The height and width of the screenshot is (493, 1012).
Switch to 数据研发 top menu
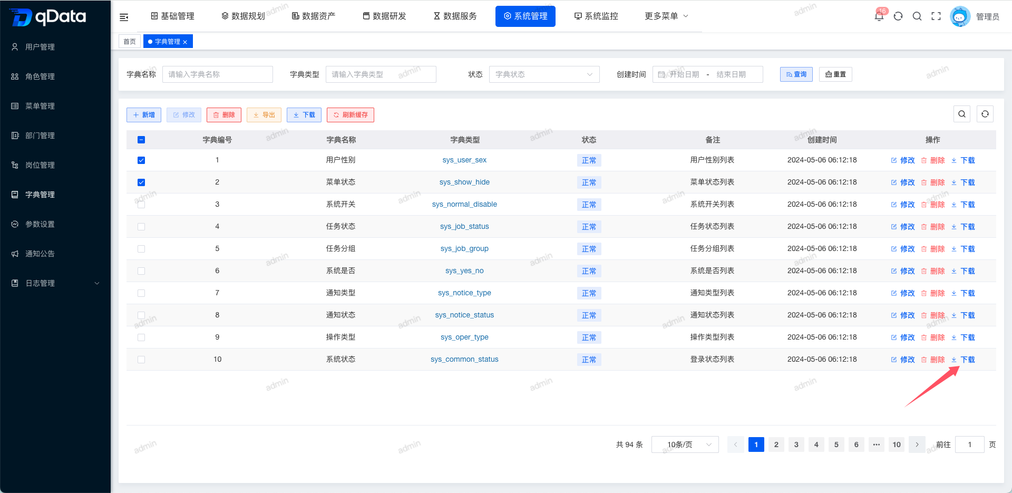click(384, 16)
